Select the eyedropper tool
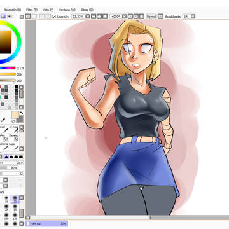 click(3, 121)
